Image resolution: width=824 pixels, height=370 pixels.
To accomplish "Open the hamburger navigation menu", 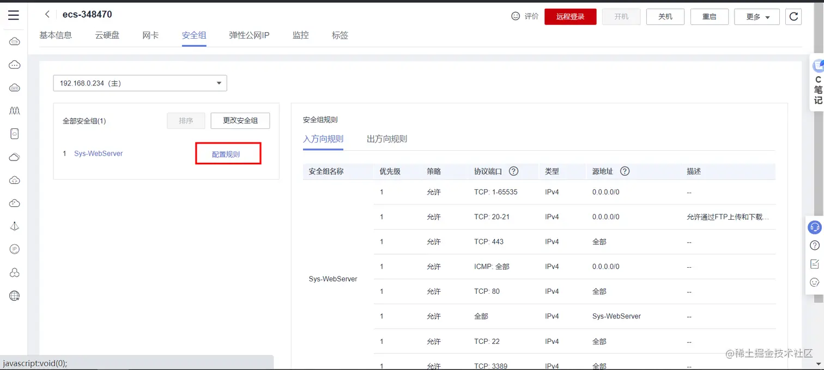I will tap(14, 15).
